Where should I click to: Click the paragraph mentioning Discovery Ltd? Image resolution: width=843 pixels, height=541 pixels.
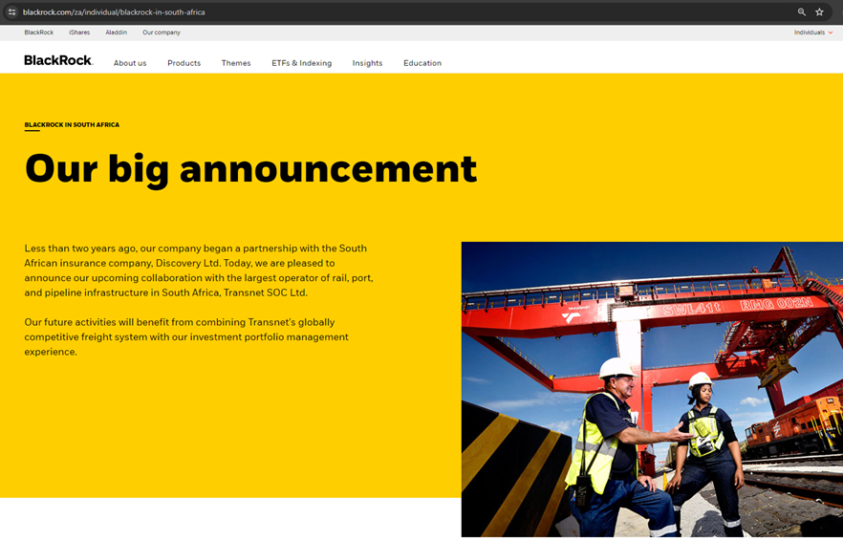[199, 270]
